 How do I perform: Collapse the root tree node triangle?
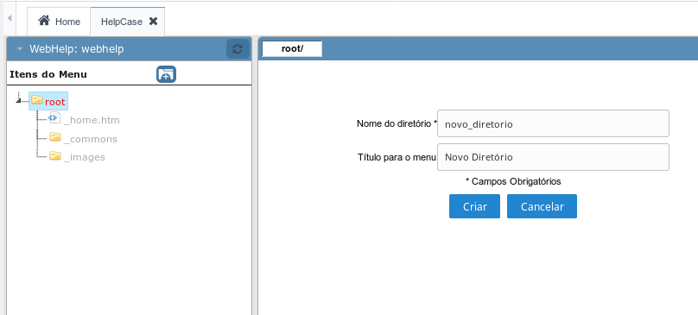18,102
